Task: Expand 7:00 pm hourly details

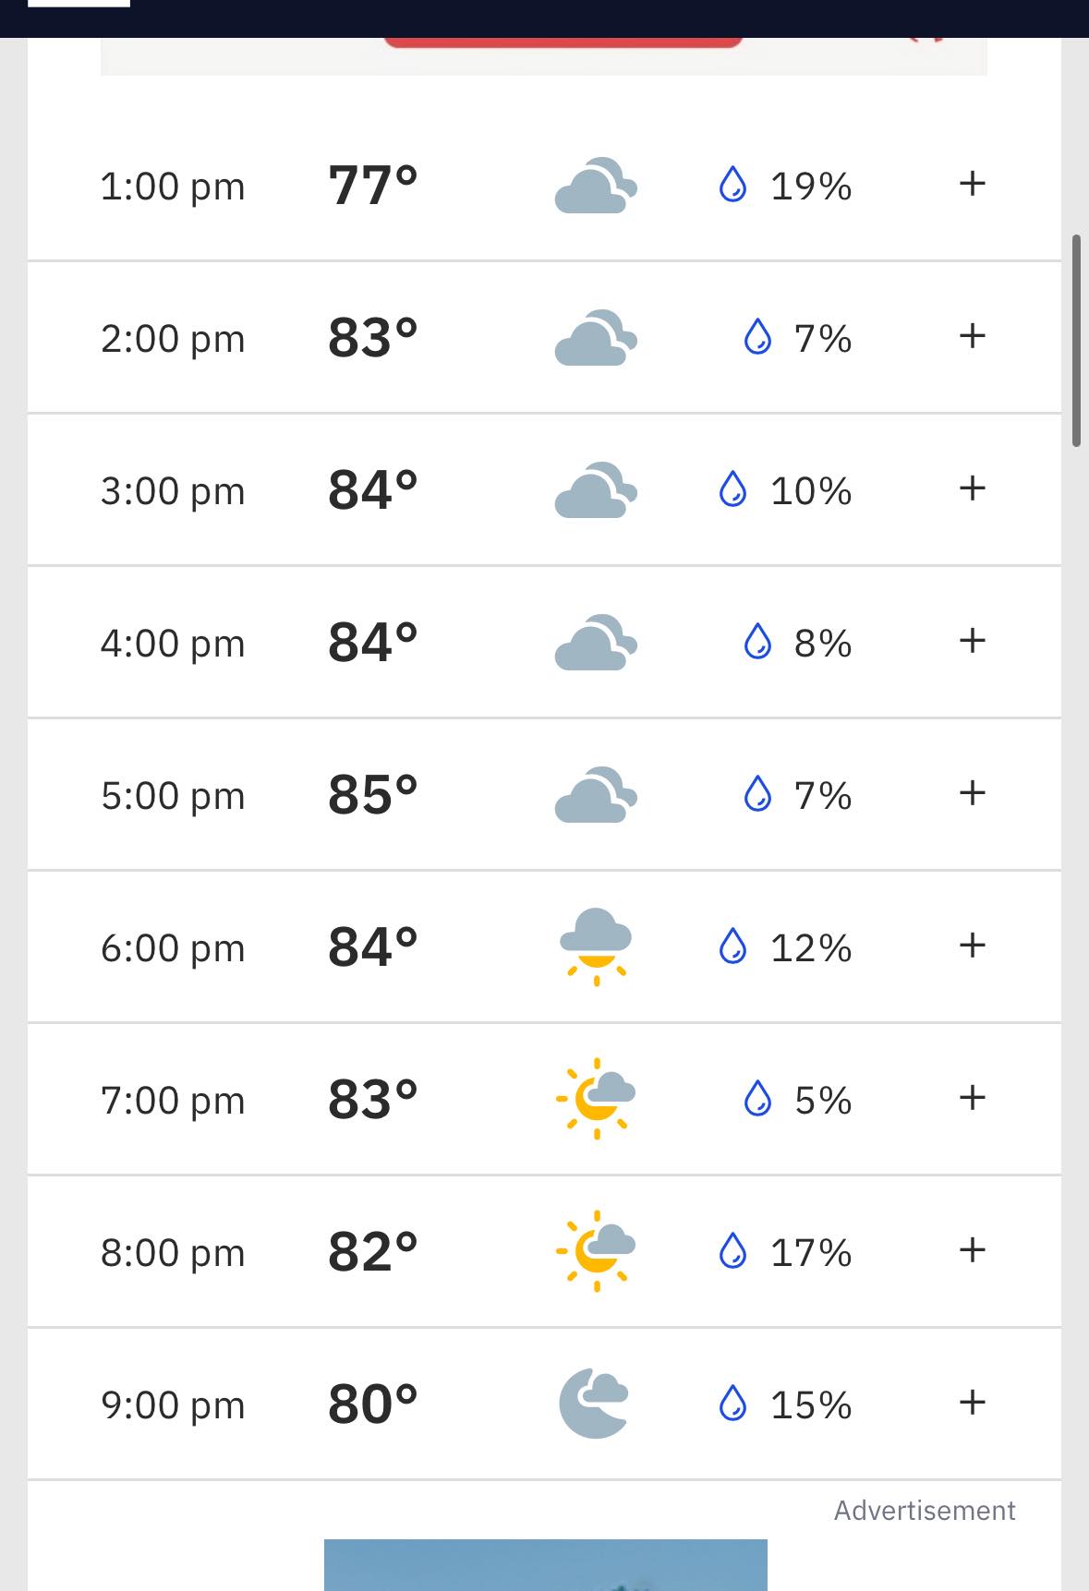Action: tap(972, 1098)
